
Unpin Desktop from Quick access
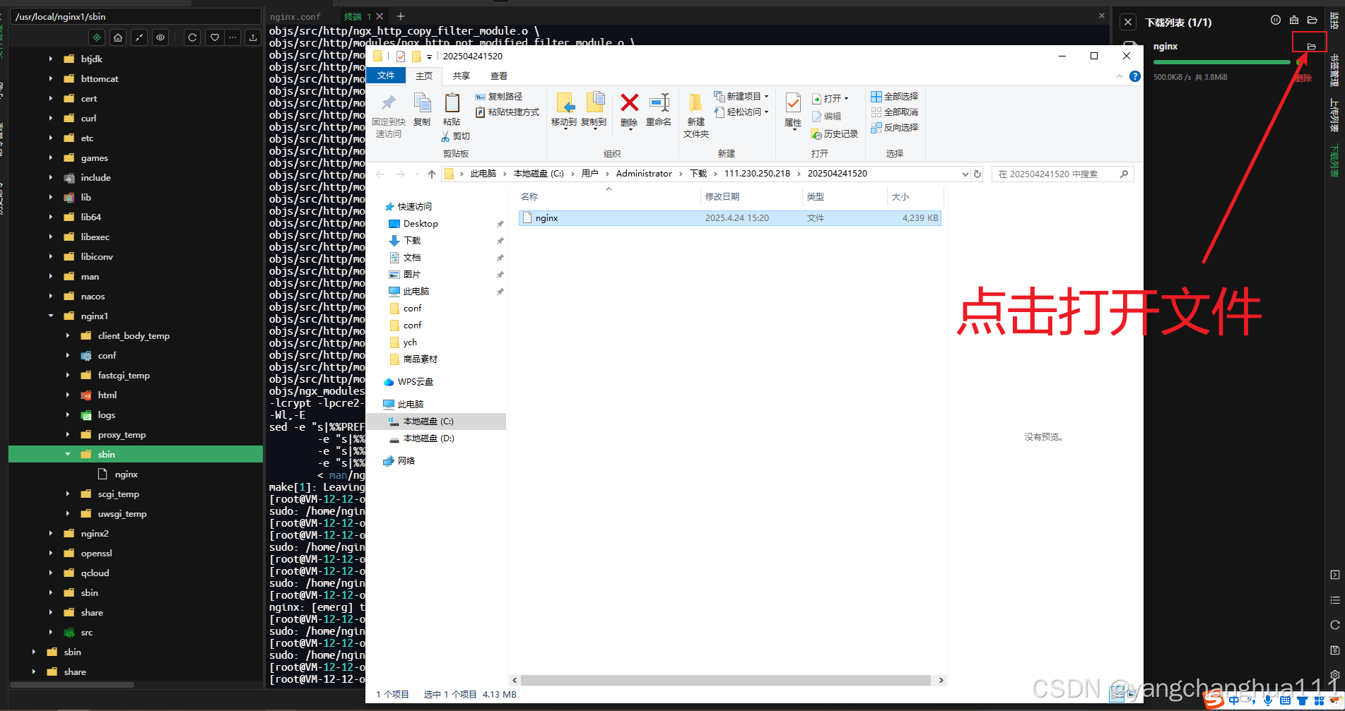(500, 223)
